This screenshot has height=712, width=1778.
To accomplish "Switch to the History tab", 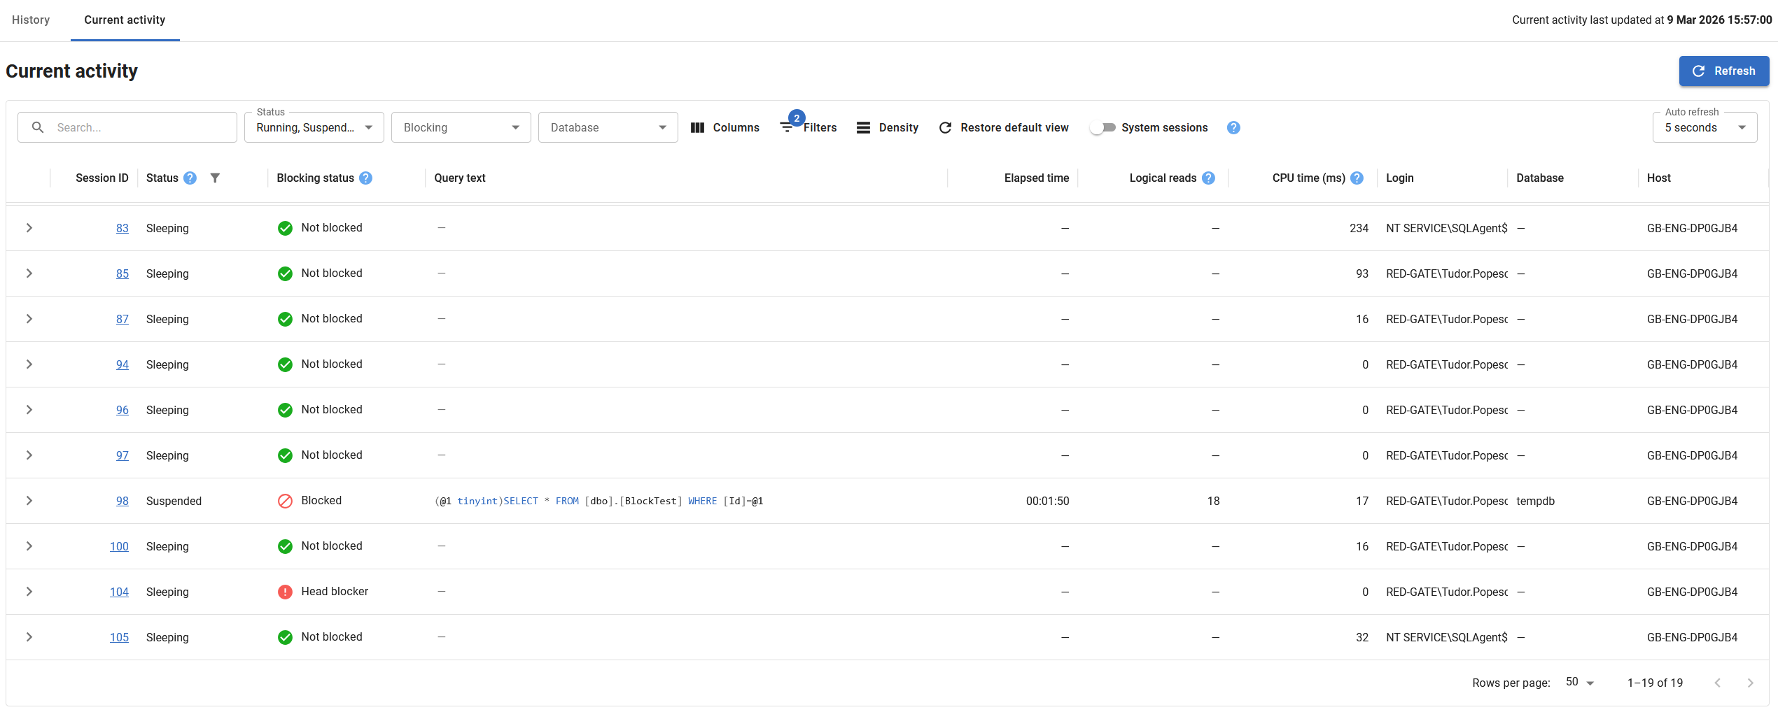I will [x=31, y=20].
